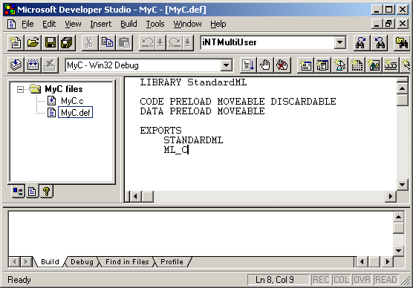This screenshot has width=413, height=288.
Task: Open the Tools menu
Action: click(x=155, y=24)
